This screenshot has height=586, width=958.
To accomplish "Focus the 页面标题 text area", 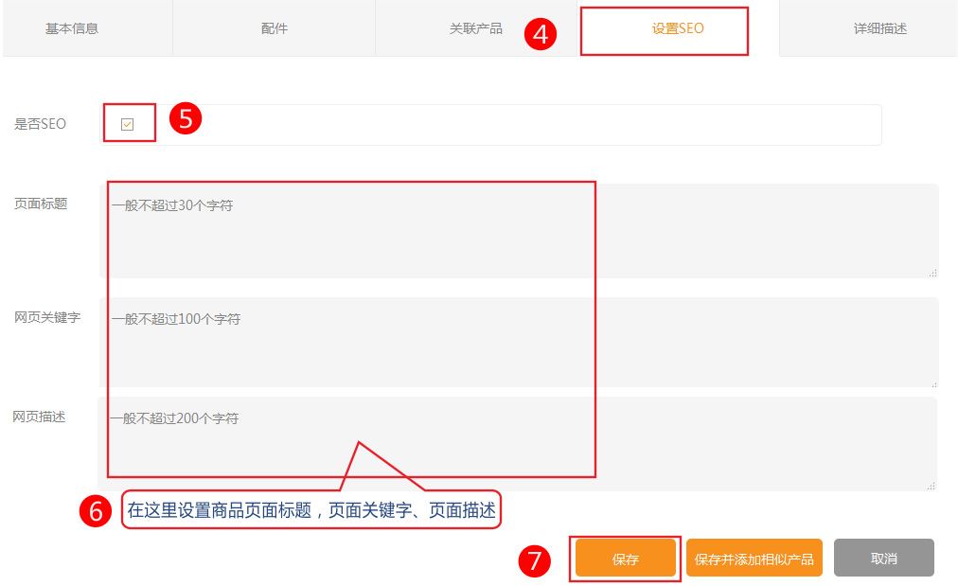I will tap(519, 230).
